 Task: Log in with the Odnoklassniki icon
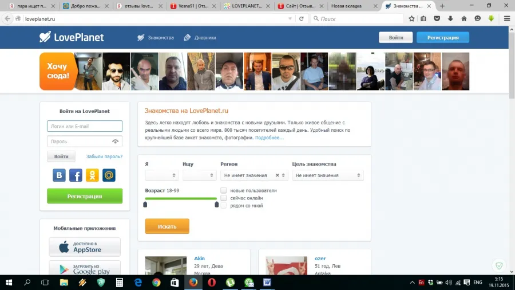click(x=92, y=175)
